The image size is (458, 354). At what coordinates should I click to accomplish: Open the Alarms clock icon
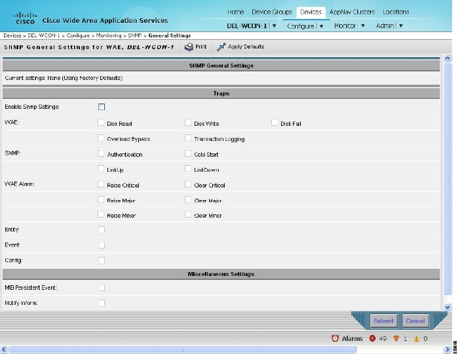click(335, 338)
